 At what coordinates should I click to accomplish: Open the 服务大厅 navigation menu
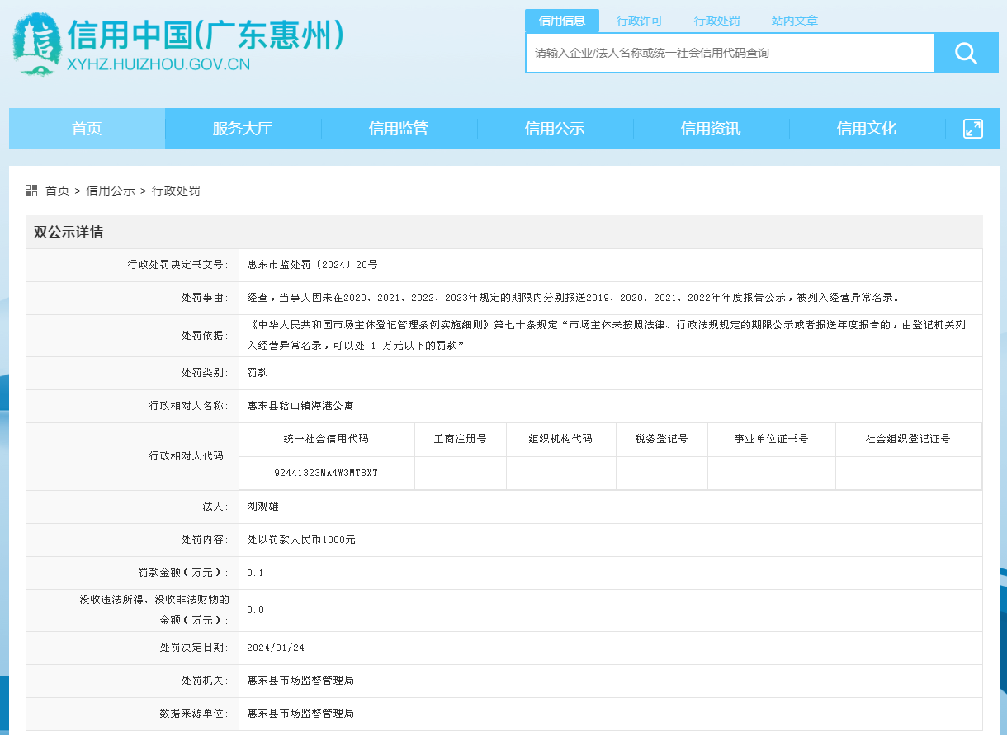click(x=243, y=129)
